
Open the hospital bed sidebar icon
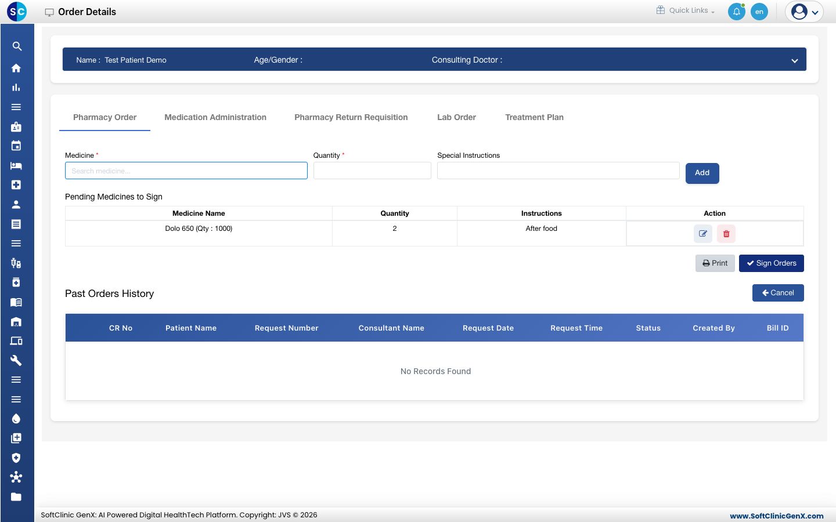point(16,166)
